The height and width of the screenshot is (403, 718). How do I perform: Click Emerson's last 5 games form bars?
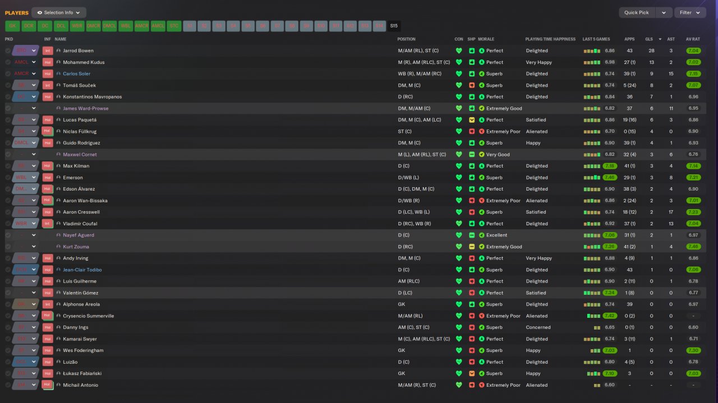[592, 178]
